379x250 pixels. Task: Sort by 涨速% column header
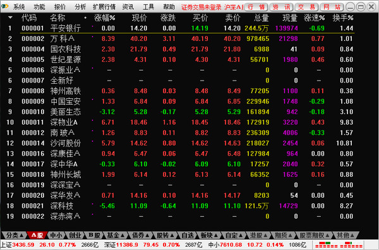(314, 18)
